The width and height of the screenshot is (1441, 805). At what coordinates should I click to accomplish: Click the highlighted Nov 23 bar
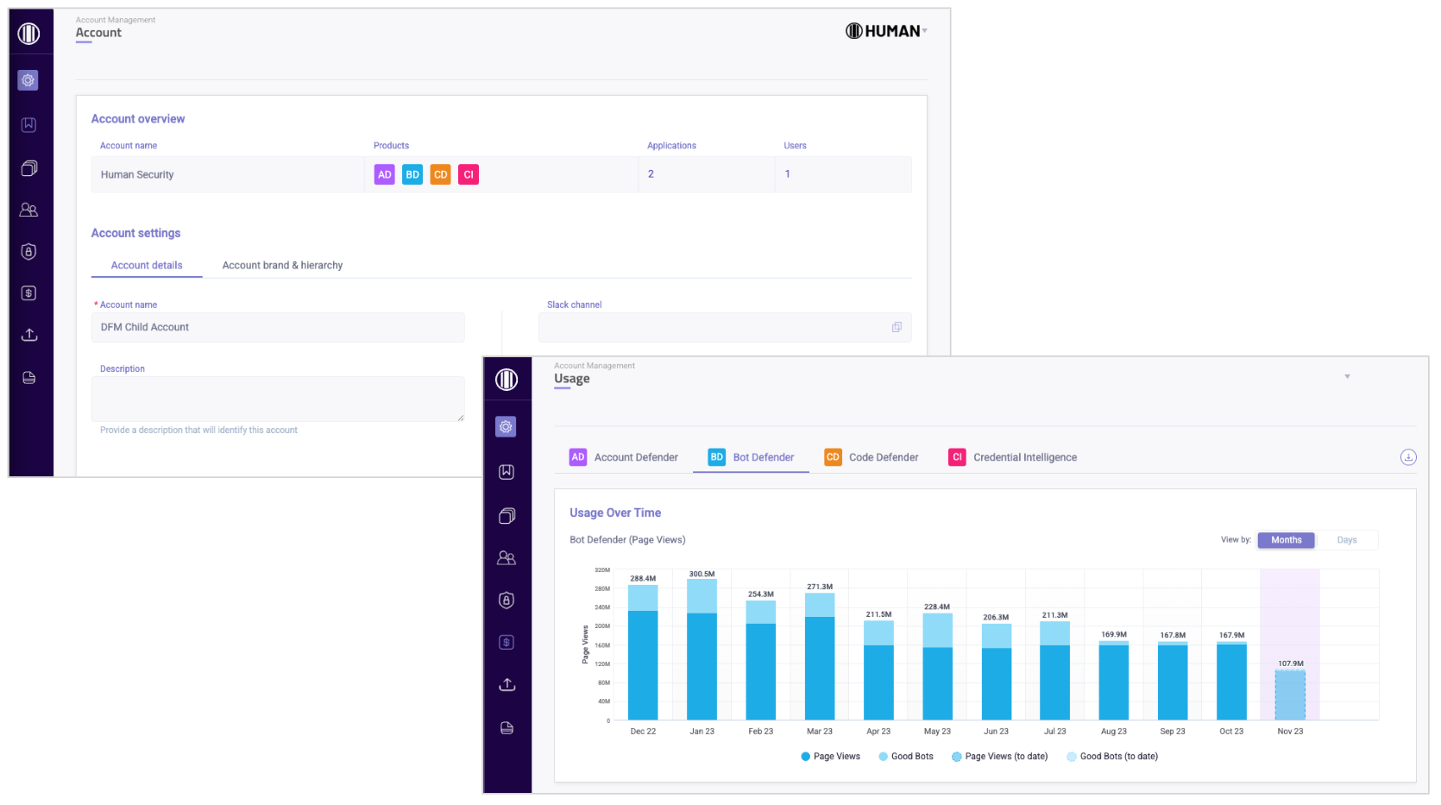click(1290, 695)
